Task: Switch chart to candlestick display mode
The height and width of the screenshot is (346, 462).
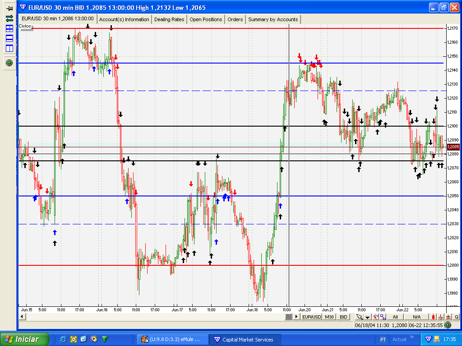Action: pos(432,317)
